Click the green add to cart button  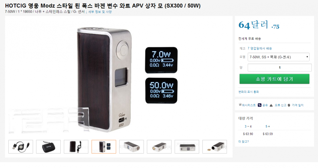pyautogui.click(x=274, y=79)
